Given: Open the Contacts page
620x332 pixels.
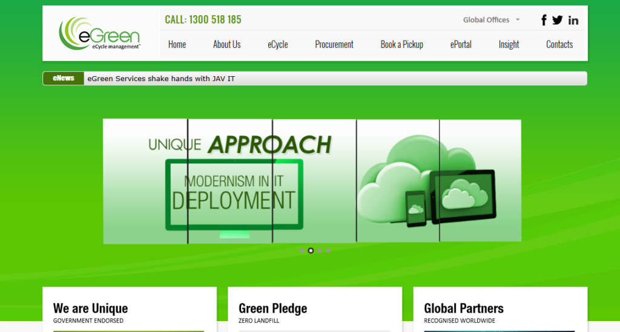Looking at the screenshot, I should click(x=559, y=44).
